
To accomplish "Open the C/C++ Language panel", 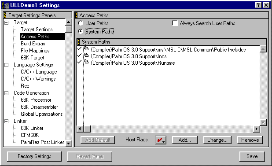I will point(39,72).
